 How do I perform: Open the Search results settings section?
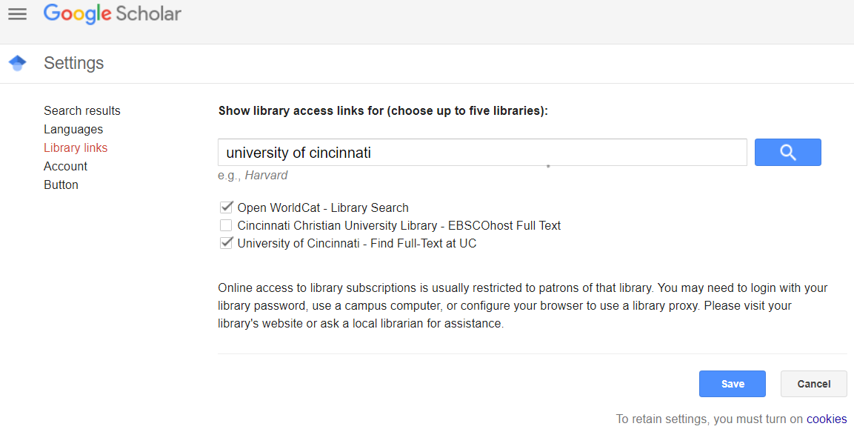click(x=82, y=110)
